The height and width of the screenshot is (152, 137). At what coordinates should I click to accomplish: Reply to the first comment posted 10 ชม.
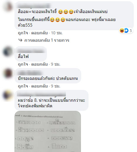40,33
